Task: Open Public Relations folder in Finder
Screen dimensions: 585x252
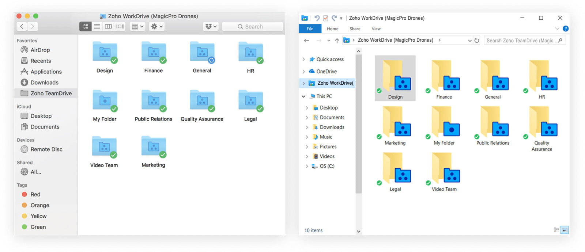Action: coord(154,100)
